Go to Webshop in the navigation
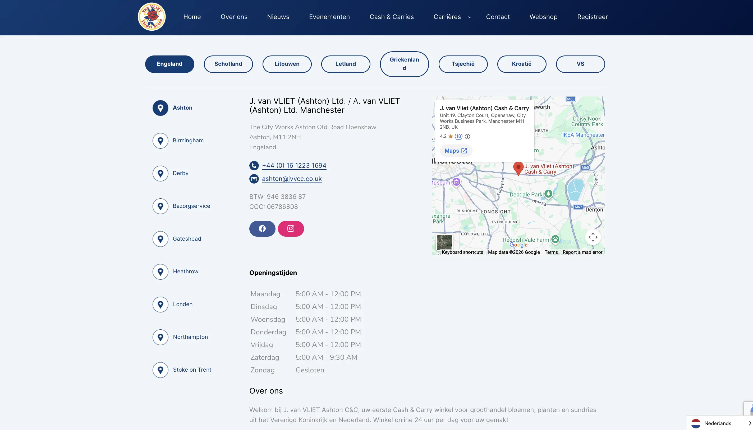The height and width of the screenshot is (430, 753). (543, 17)
